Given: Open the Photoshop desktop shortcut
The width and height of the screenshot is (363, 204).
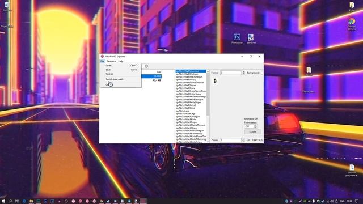Looking at the screenshot, I should click(237, 39).
